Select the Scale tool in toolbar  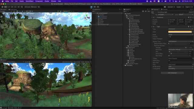(12, 7)
